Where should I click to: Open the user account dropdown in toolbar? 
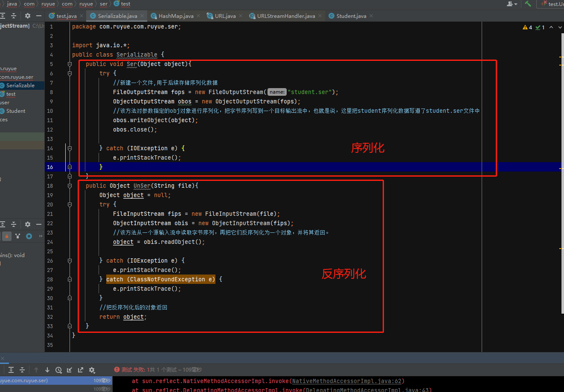point(512,4)
